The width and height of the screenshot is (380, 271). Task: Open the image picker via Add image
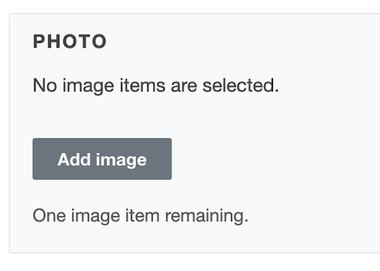pyautogui.click(x=102, y=159)
